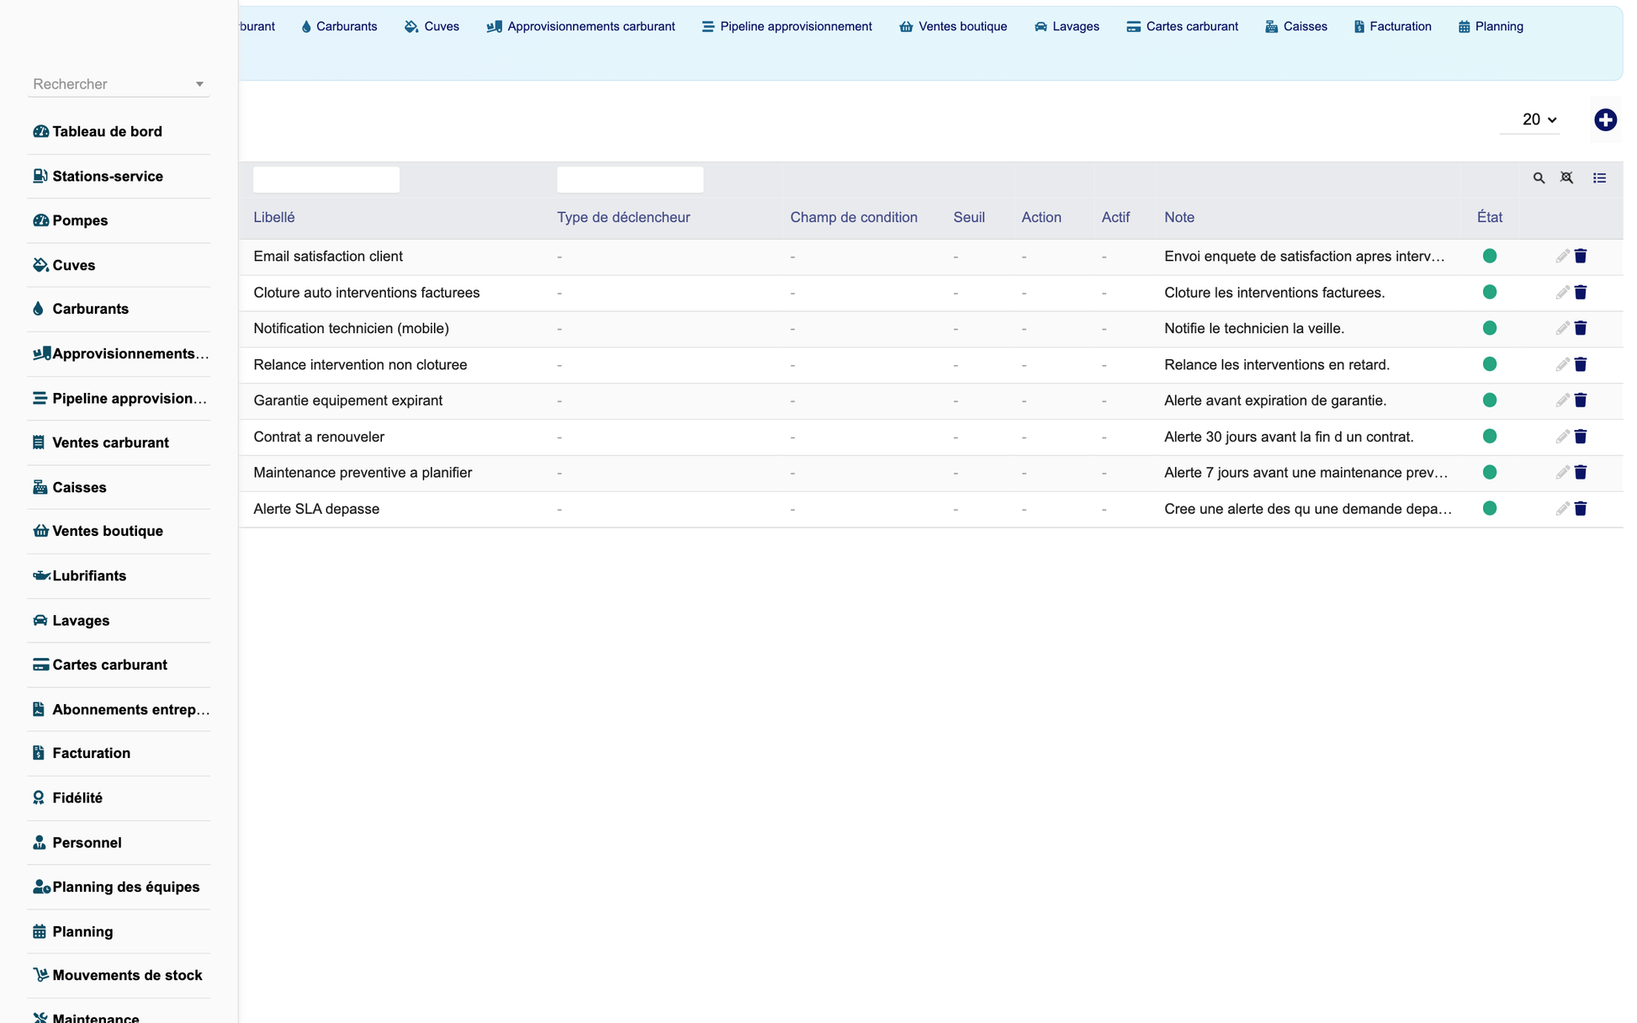
Task: Edit the Email satisfaction client row
Action: coord(1562,256)
